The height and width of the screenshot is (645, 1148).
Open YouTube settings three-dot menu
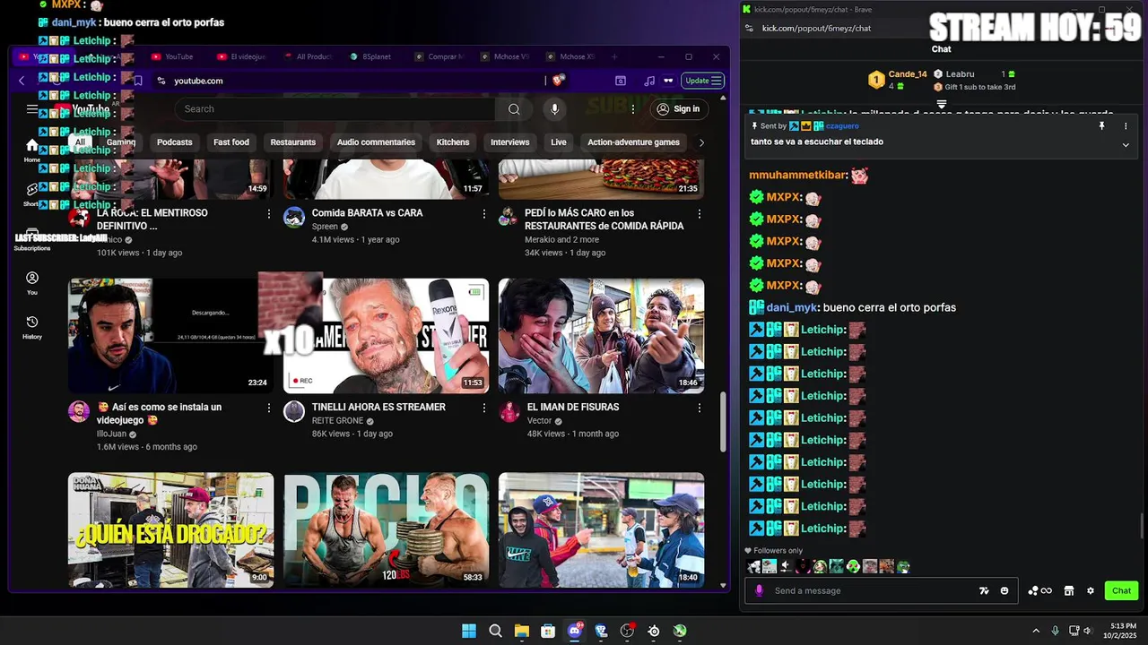pos(633,109)
